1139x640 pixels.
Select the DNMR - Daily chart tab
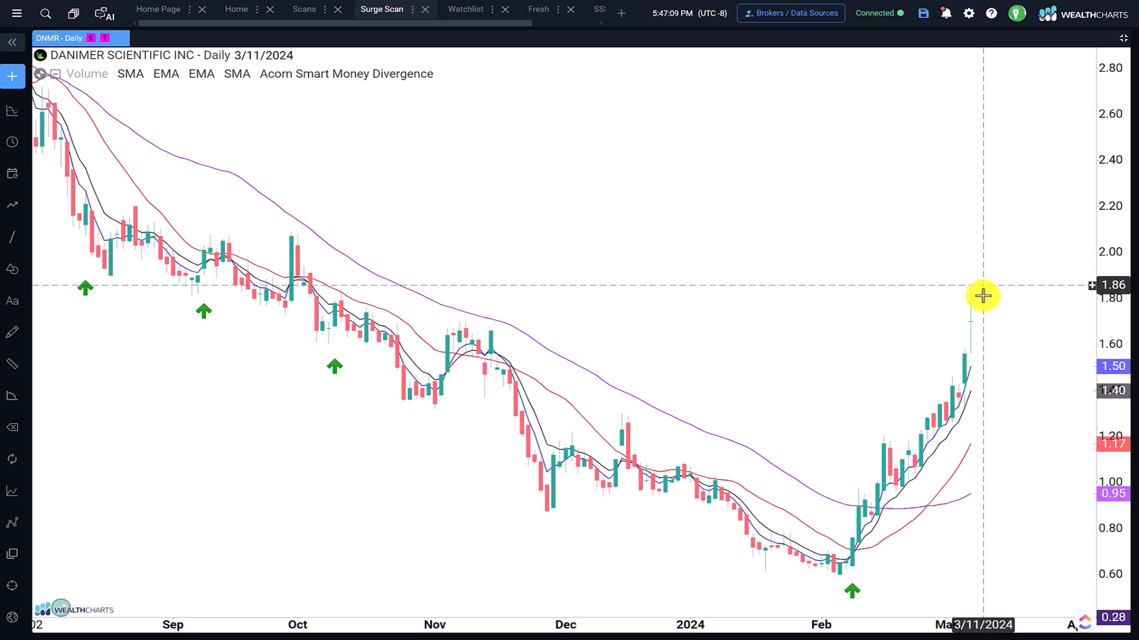pyautogui.click(x=59, y=38)
